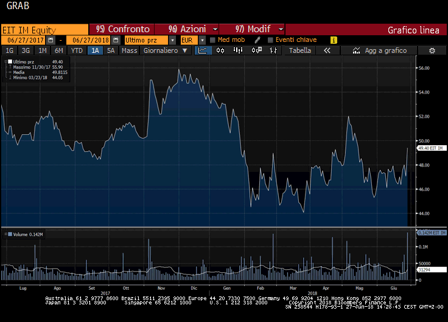Screen dimensions: 448x322
Task: Enable Eventi chiave checkbox
Action: (x=270, y=40)
